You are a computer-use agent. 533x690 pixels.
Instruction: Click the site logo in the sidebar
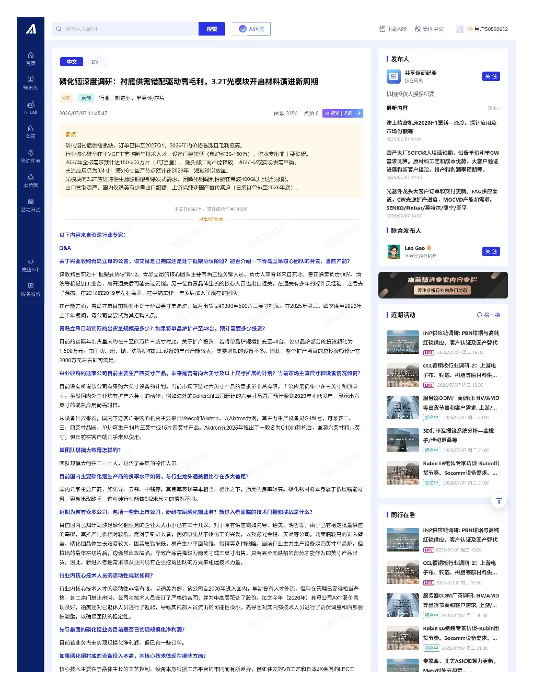tap(31, 29)
